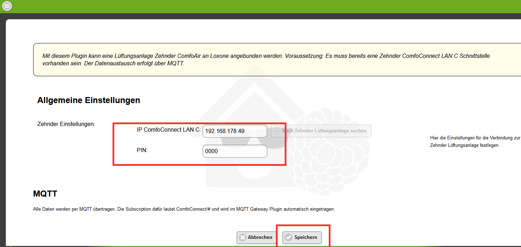Click Nach Zehnder Lüftungsanlage suchen button

click(x=321, y=131)
